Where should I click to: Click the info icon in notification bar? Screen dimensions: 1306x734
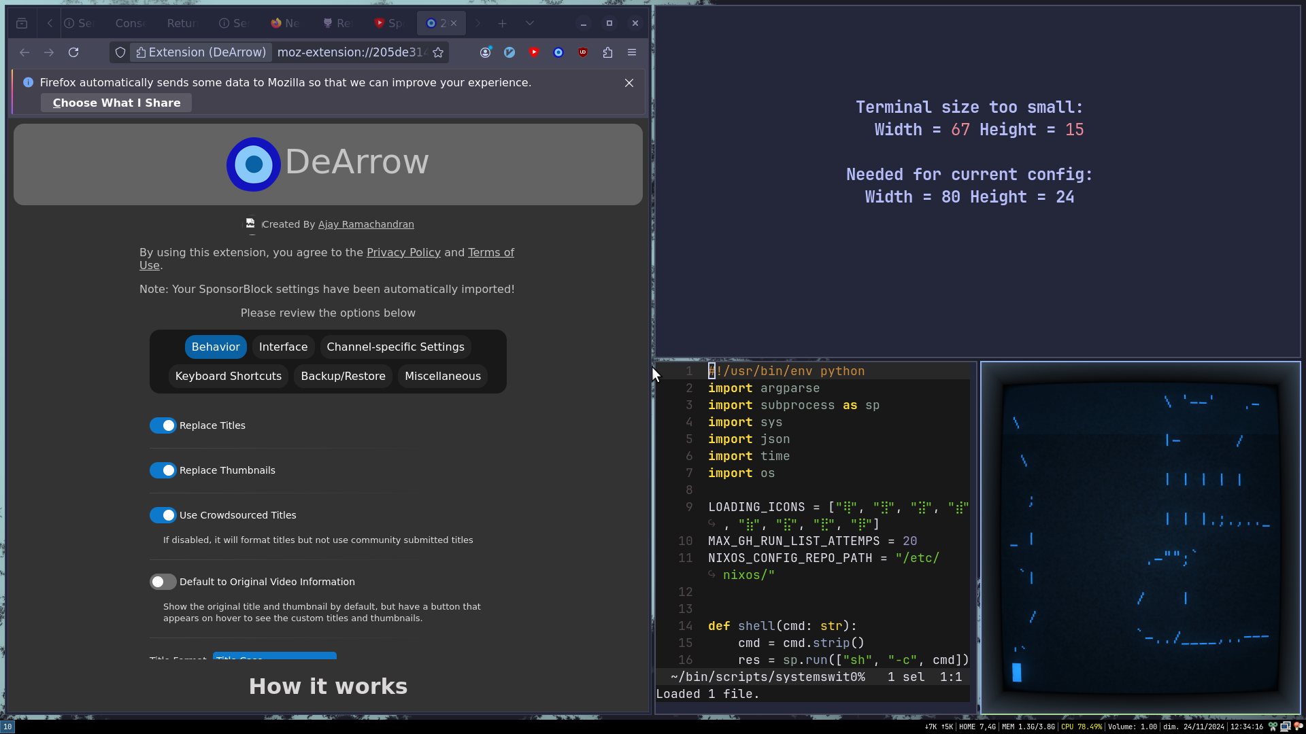(x=28, y=82)
